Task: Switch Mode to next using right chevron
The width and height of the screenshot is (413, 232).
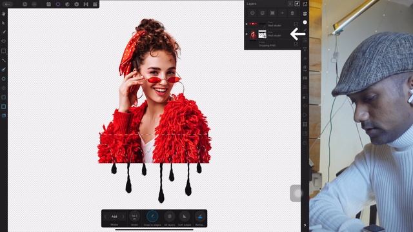Action: [x=123, y=217]
